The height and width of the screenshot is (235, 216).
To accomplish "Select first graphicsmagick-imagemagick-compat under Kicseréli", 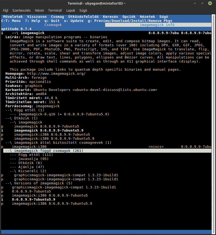I will click(66, 175).
